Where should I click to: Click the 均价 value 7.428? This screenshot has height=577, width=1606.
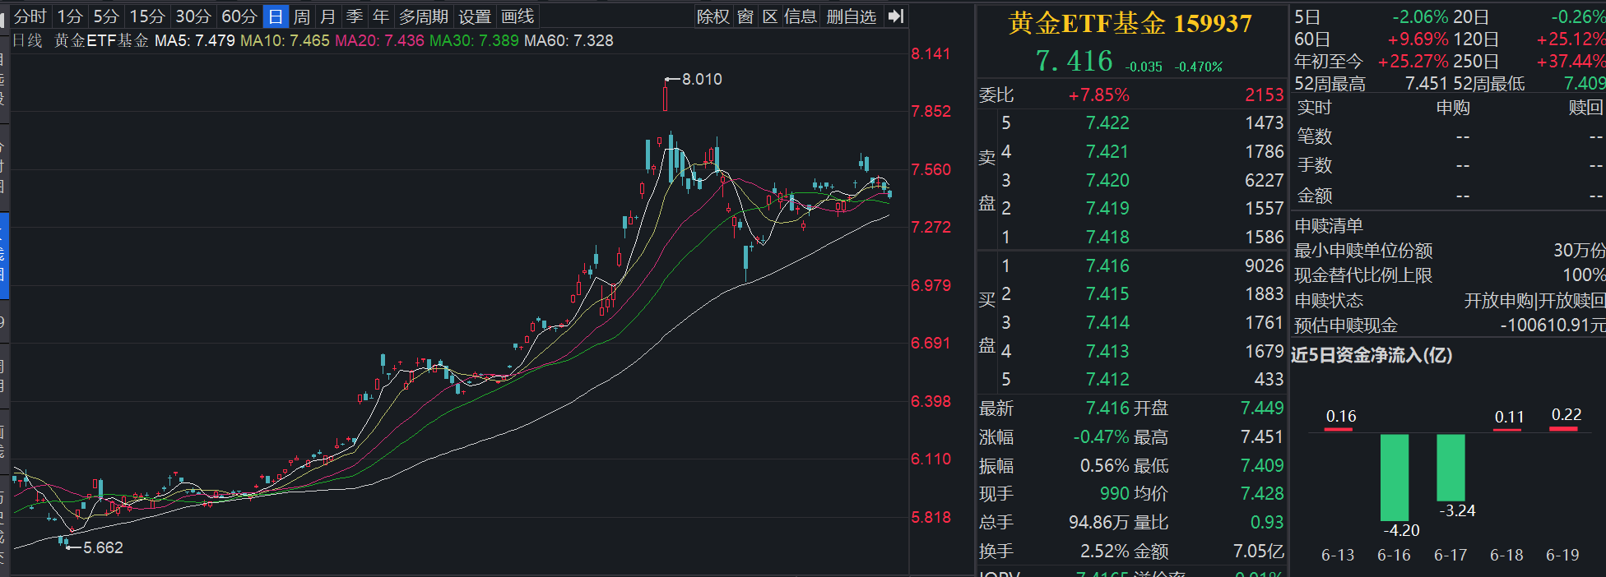coord(1262,494)
